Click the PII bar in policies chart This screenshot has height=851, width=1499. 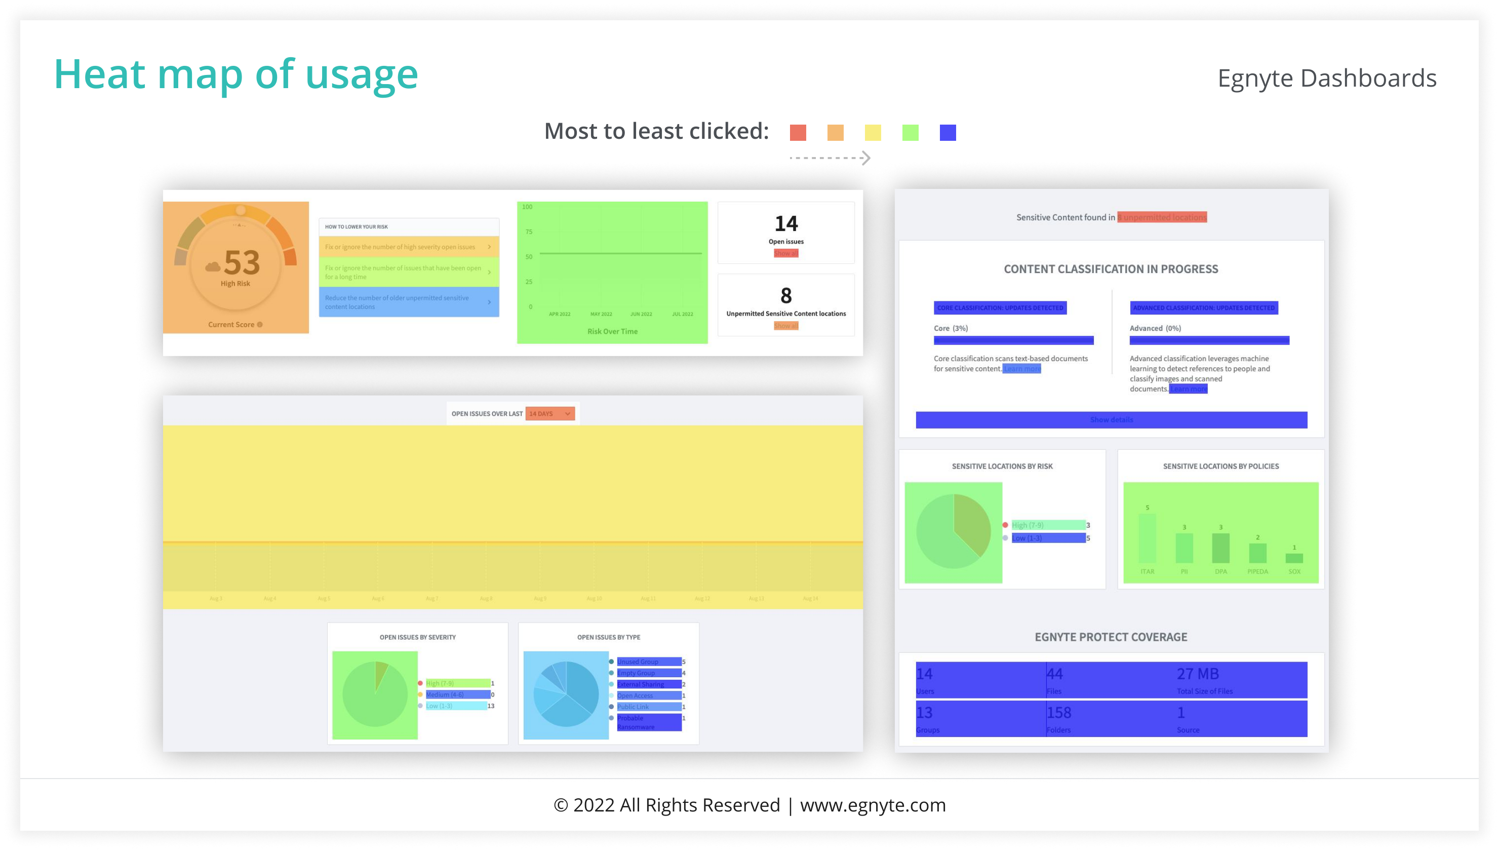(1184, 548)
